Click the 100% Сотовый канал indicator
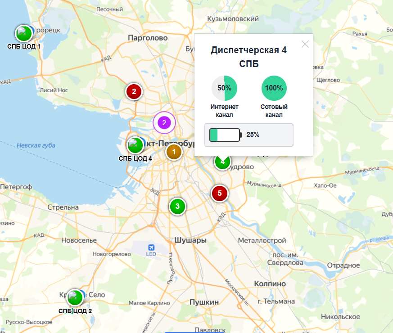393x333 pixels. click(x=274, y=88)
